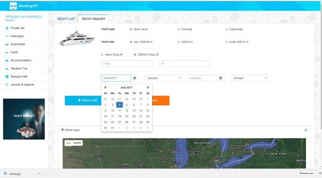Choose under 50ft/15 m yacht size
Viewport: 322px width, 178px height.
(227, 42)
